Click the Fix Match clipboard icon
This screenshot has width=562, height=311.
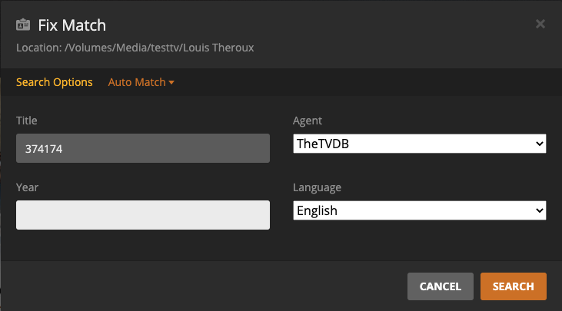coord(24,25)
